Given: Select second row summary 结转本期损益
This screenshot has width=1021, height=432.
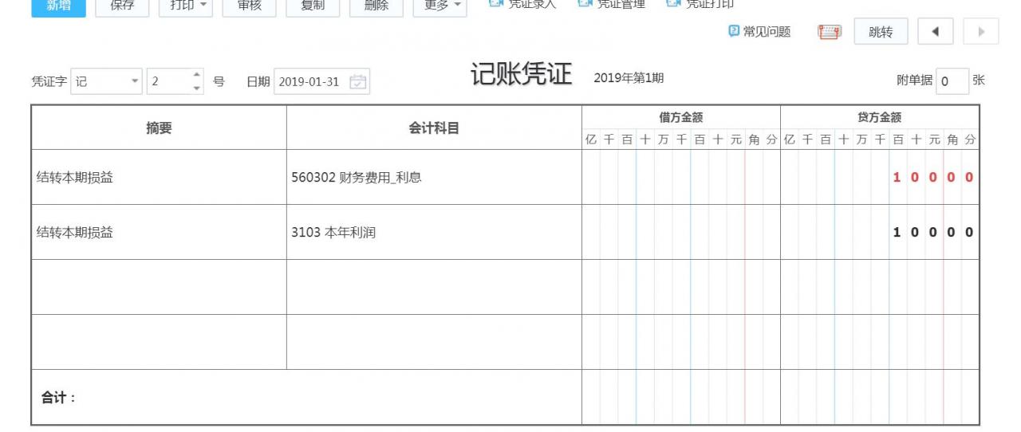Looking at the screenshot, I should coord(159,232).
